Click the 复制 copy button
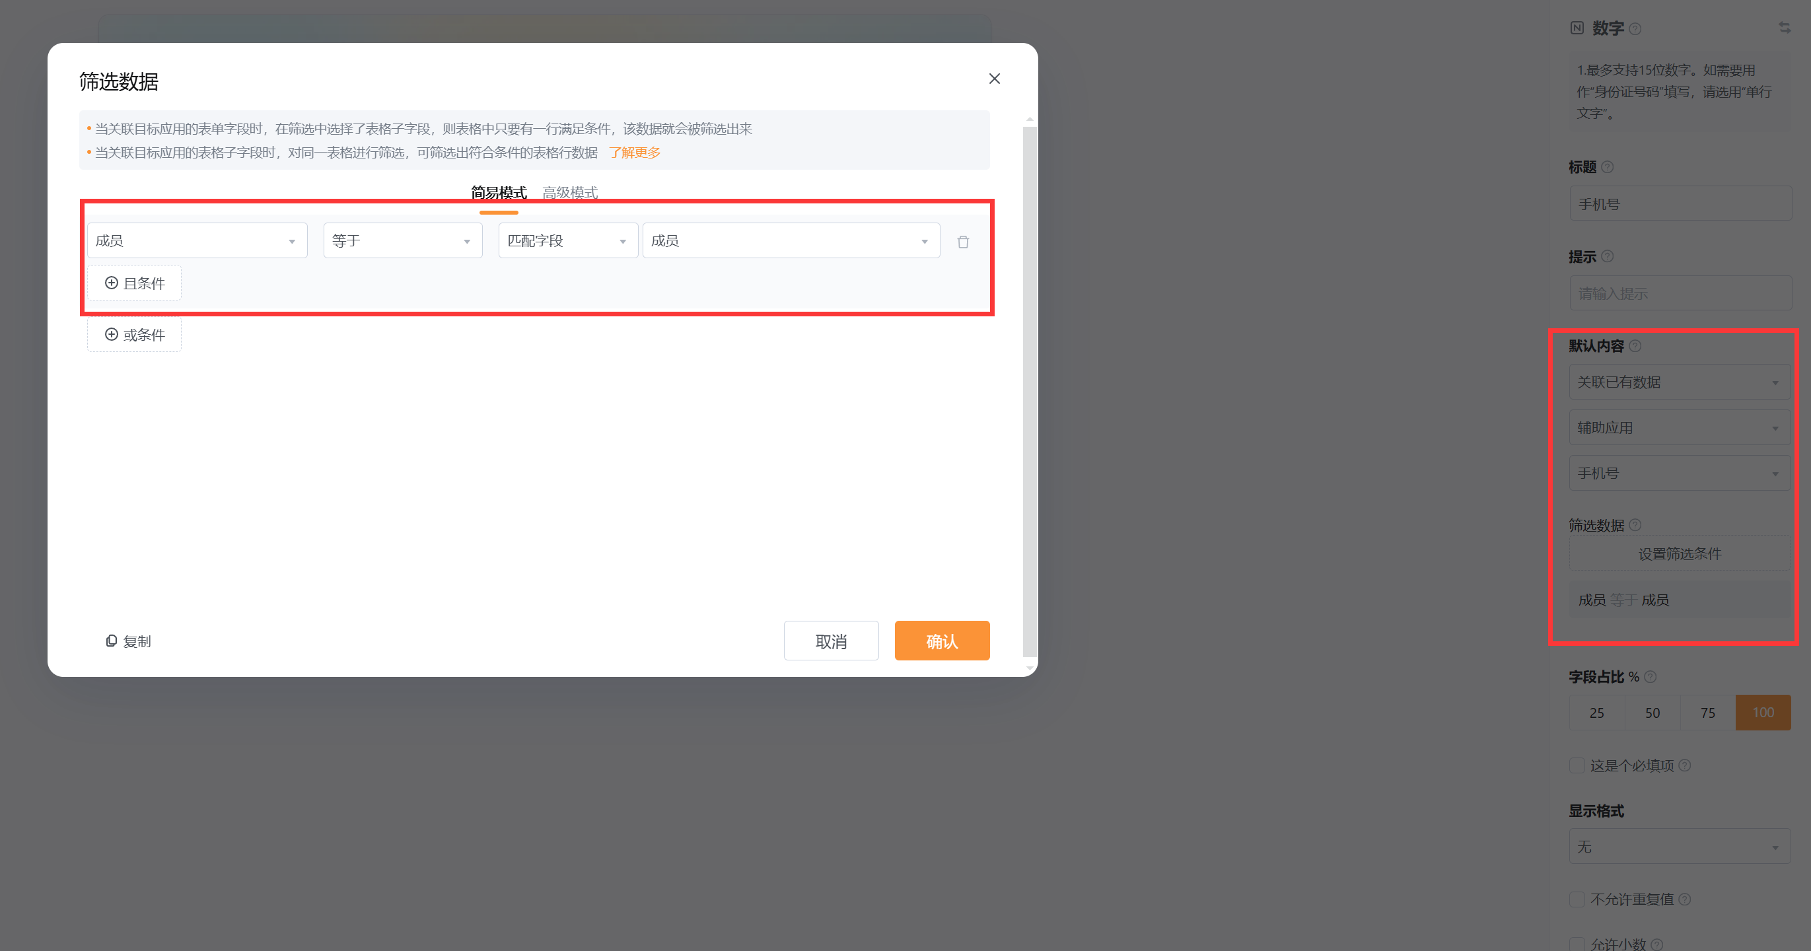 point(129,641)
